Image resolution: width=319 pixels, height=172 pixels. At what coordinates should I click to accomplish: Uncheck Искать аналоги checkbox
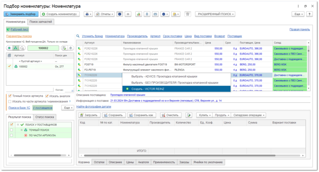47,96
